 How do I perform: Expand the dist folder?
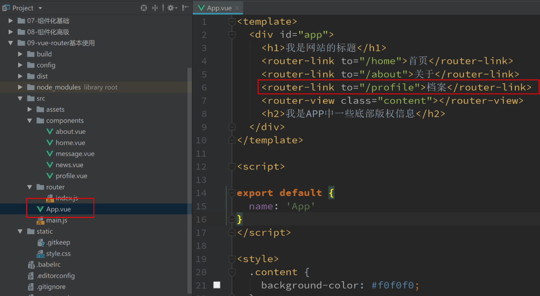click(20, 76)
